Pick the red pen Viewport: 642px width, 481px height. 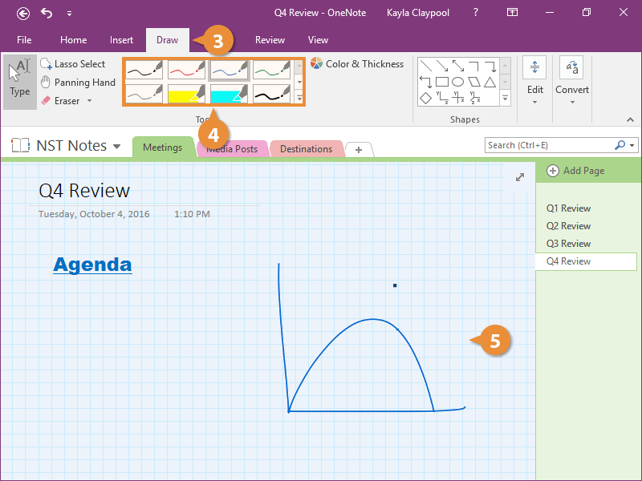click(x=186, y=70)
